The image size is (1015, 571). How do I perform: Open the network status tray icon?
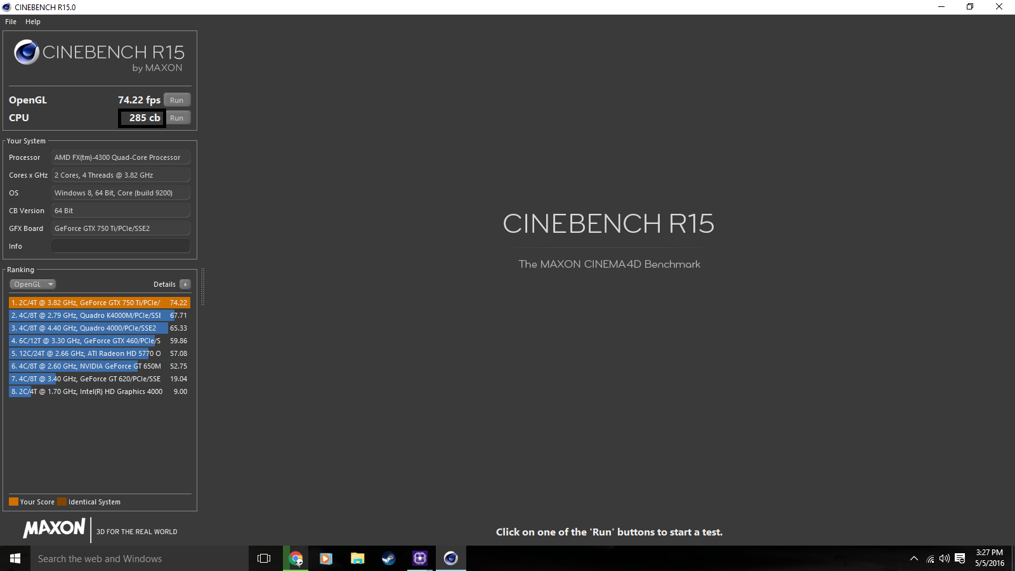click(930, 559)
